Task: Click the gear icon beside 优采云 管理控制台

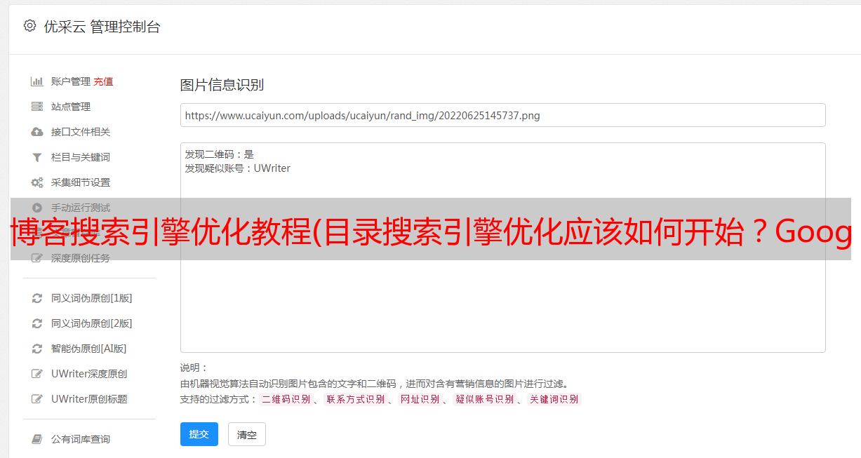Action: tap(29, 26)
